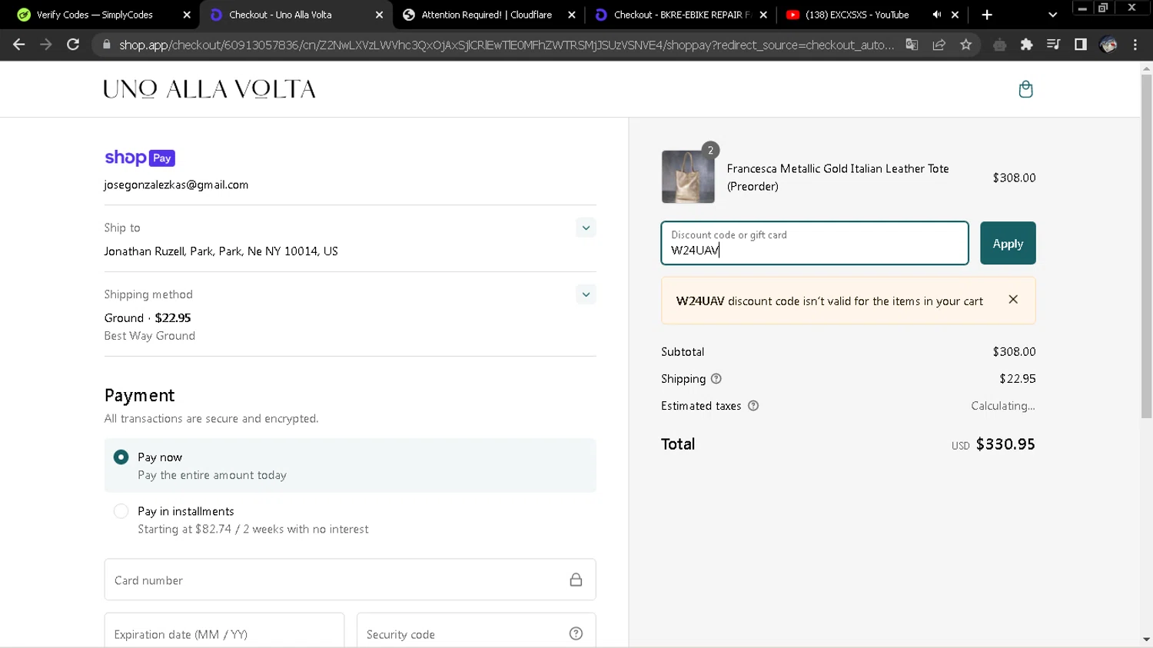Image resolution: width=1153 pixels, height=648 pixels.
Task: Open the tab search dropdown arrow
Action: [1052, 15]
